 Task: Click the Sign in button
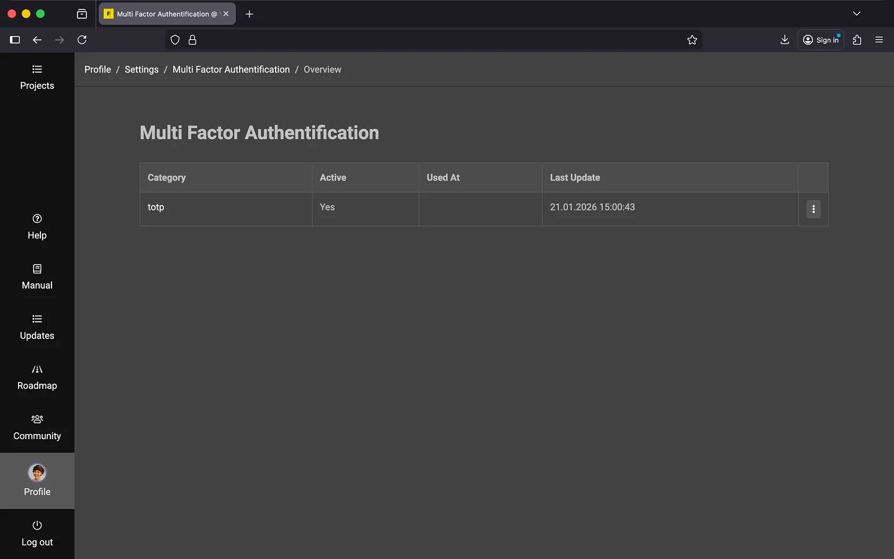tap(821, 40)
